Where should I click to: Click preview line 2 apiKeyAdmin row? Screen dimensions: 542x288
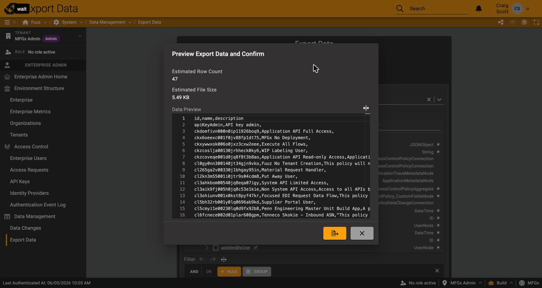228,125
